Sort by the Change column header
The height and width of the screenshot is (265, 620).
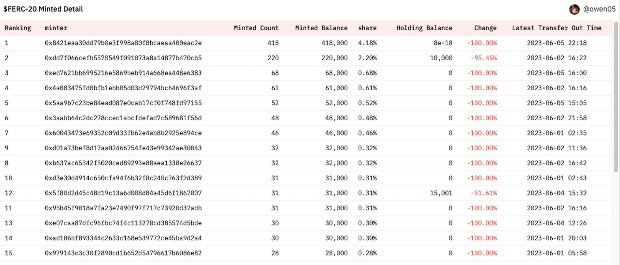485,28
